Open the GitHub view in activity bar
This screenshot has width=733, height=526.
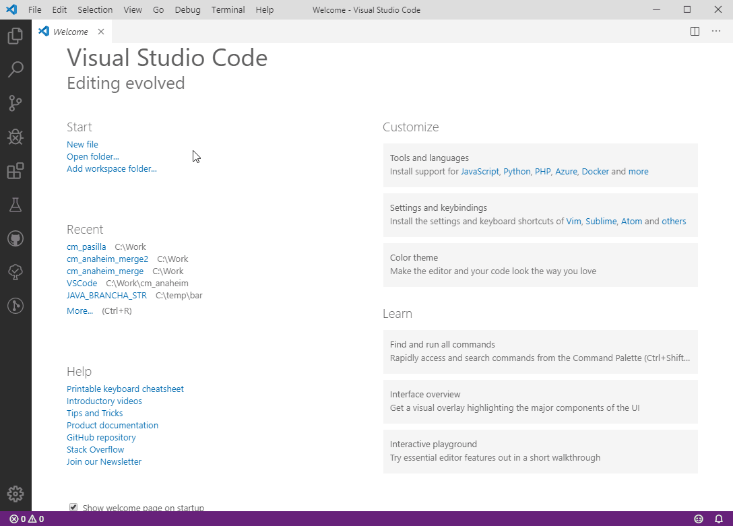tap(15, 238)
